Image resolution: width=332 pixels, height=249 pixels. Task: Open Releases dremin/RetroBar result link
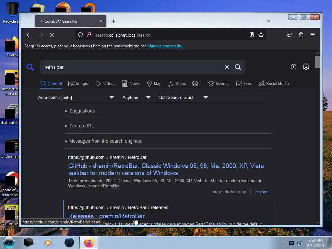[106, 216]
